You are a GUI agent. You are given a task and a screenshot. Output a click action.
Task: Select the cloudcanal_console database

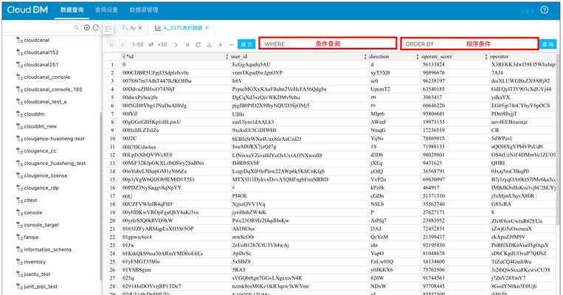[x=47, y=77]
